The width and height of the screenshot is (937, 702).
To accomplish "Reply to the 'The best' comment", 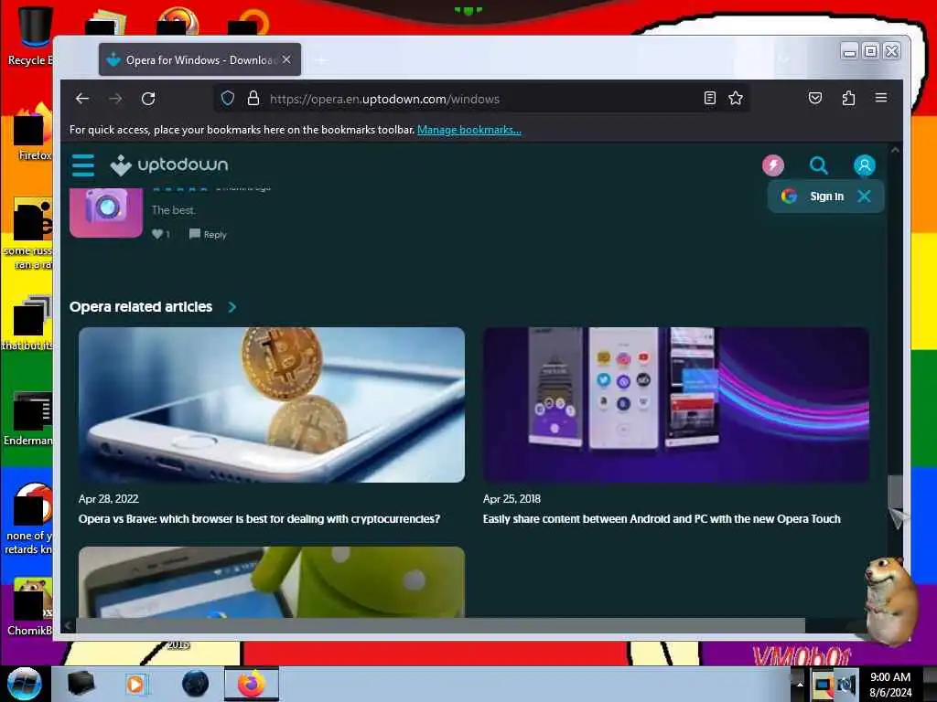I will click(x=208, y=235).
